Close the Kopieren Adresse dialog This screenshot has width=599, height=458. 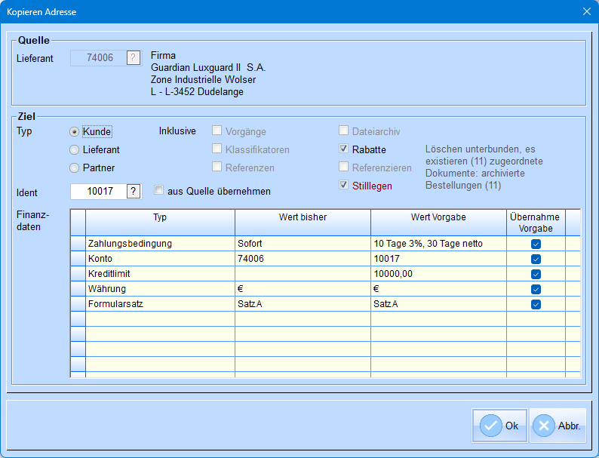587,11
